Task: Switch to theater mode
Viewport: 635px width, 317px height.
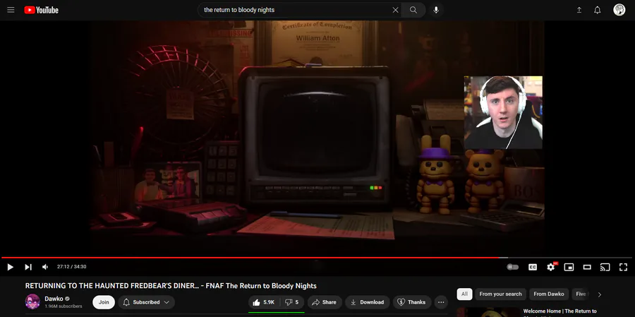Action: coord(587,267)
